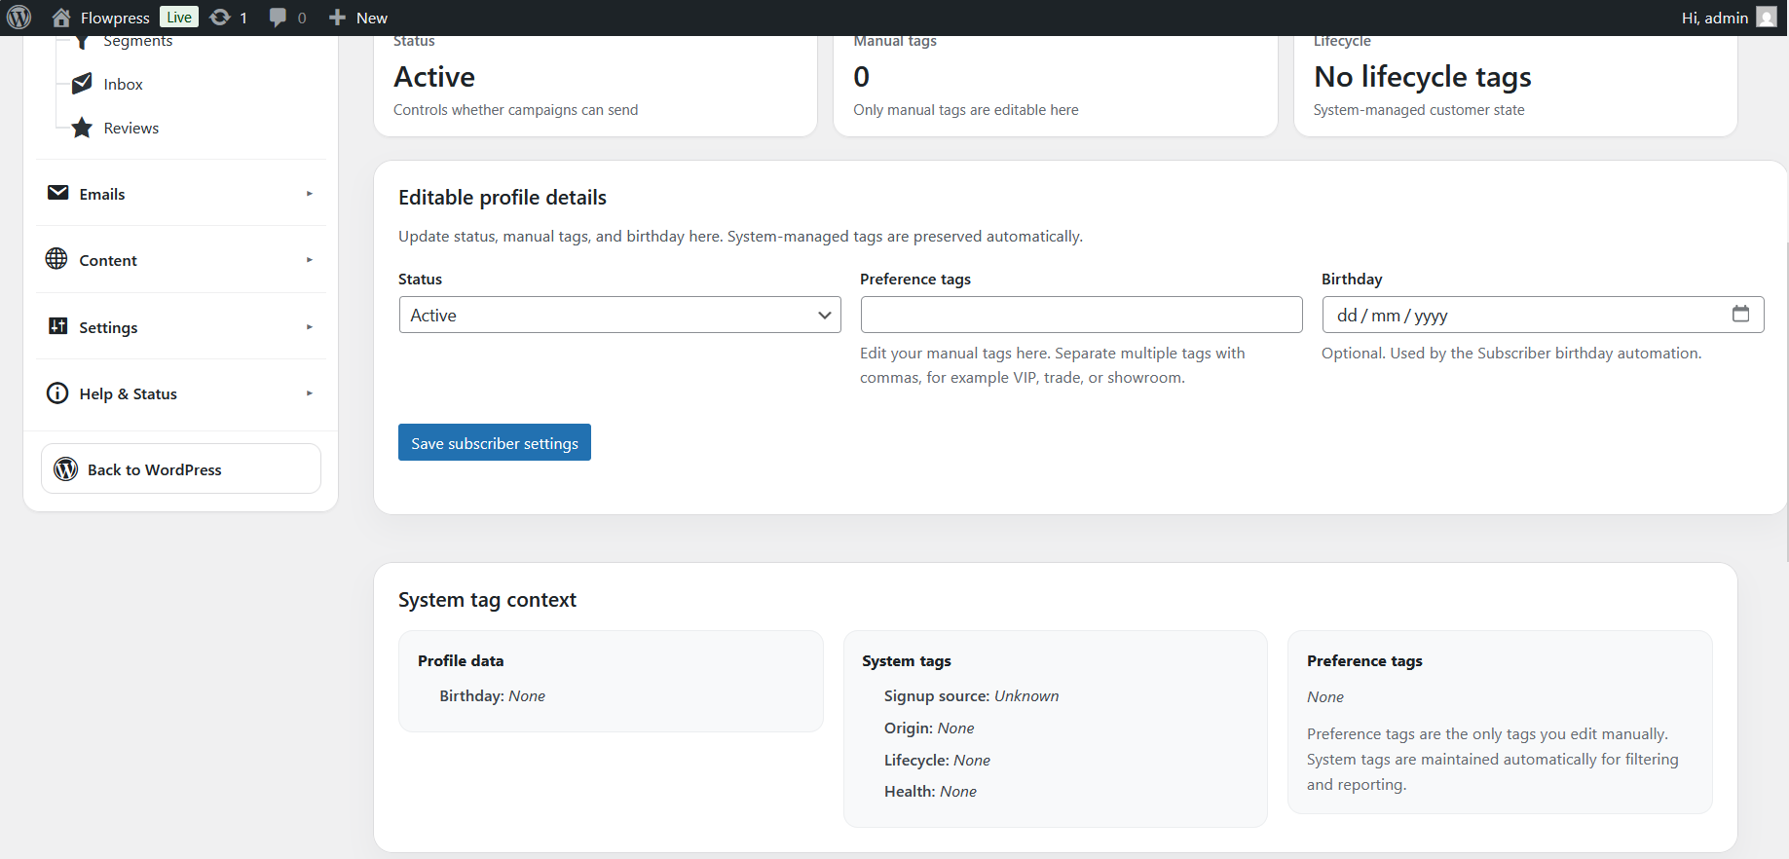
Task: Click the Live status badge
Action: (x=179, y=18)
